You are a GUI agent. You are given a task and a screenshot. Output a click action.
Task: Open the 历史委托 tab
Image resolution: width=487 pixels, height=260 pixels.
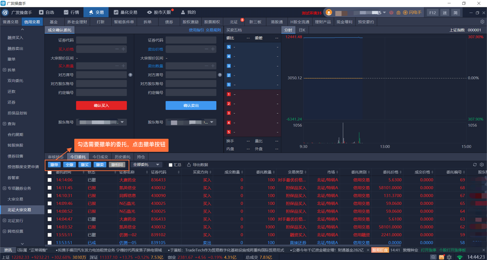point(122,157)
